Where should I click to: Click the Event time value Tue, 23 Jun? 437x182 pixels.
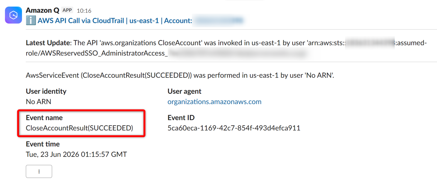click(76, 154)
